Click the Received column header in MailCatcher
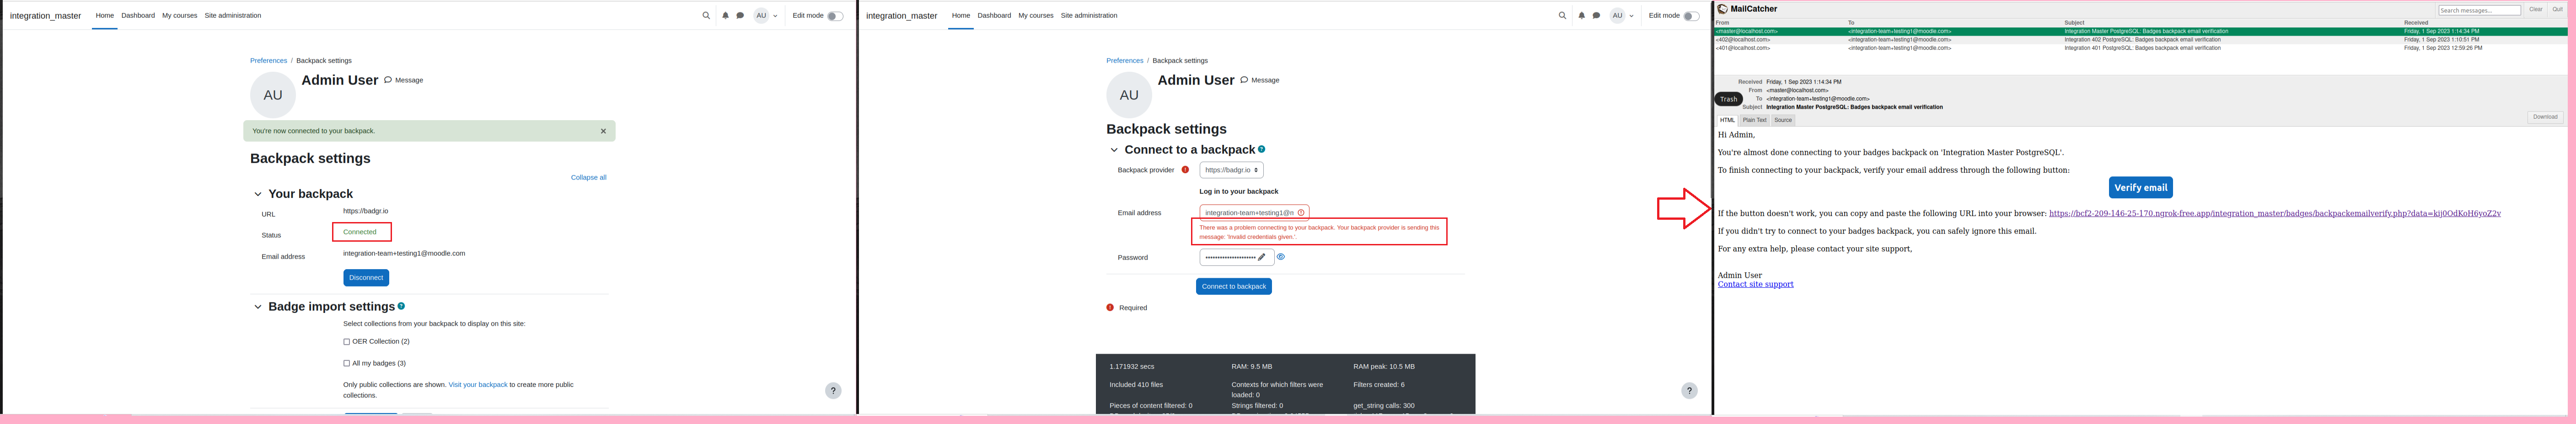The image size is (2576, 424). click(x=2416, y=22)
